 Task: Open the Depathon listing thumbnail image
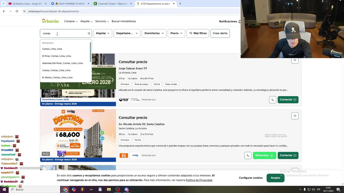[78, 133]
